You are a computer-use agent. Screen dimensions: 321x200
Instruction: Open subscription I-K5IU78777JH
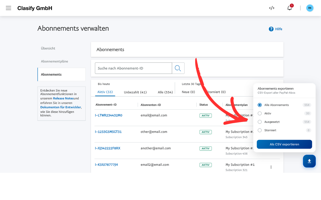tap(106, 165)
